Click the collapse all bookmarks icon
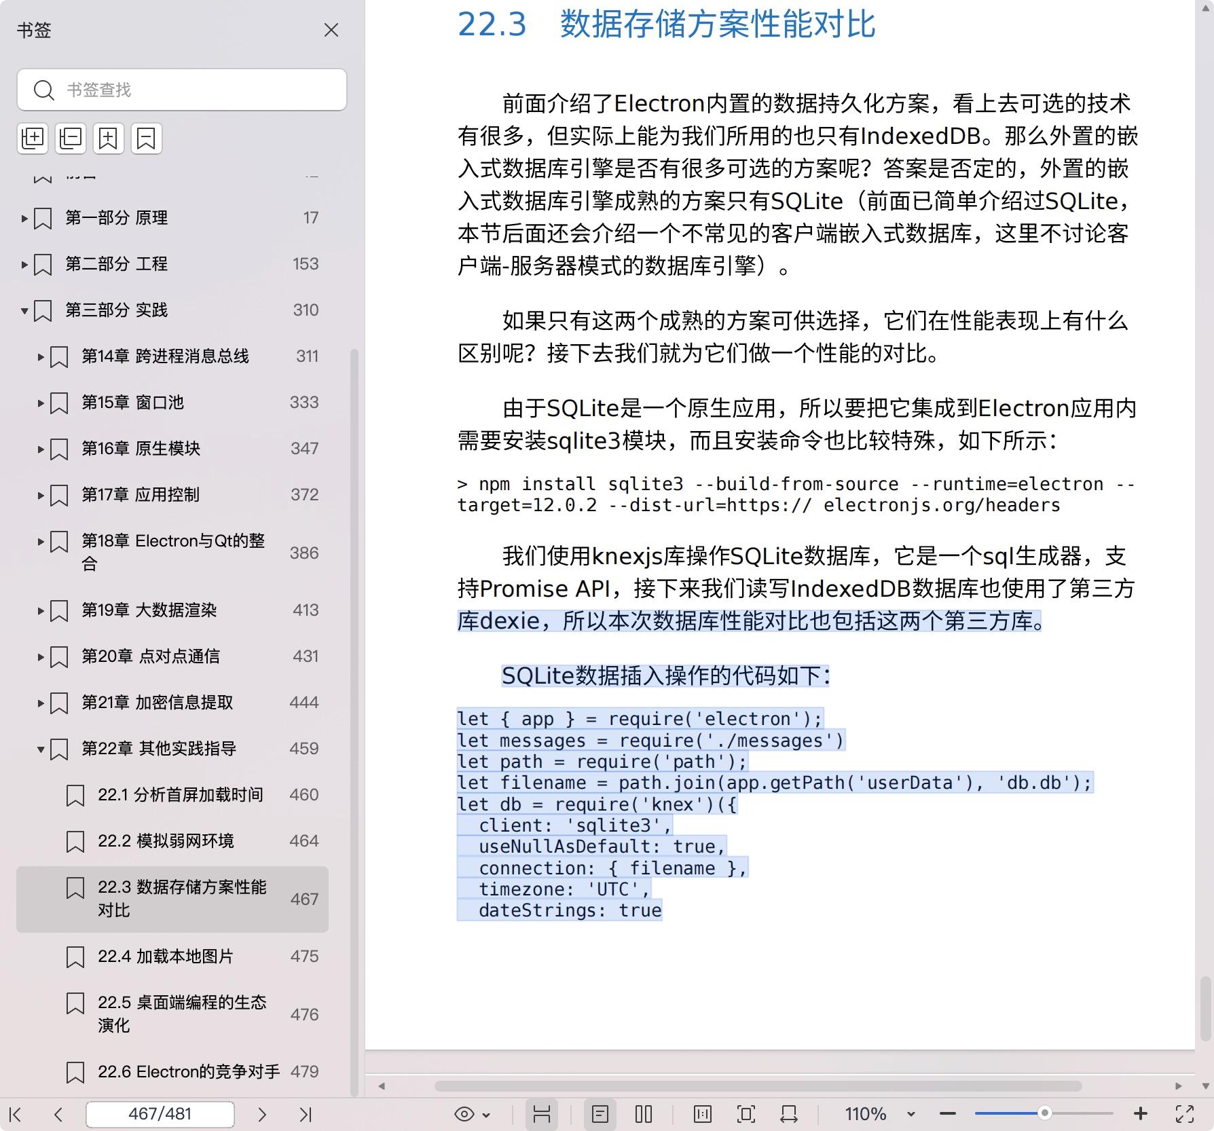 point(71,138)
